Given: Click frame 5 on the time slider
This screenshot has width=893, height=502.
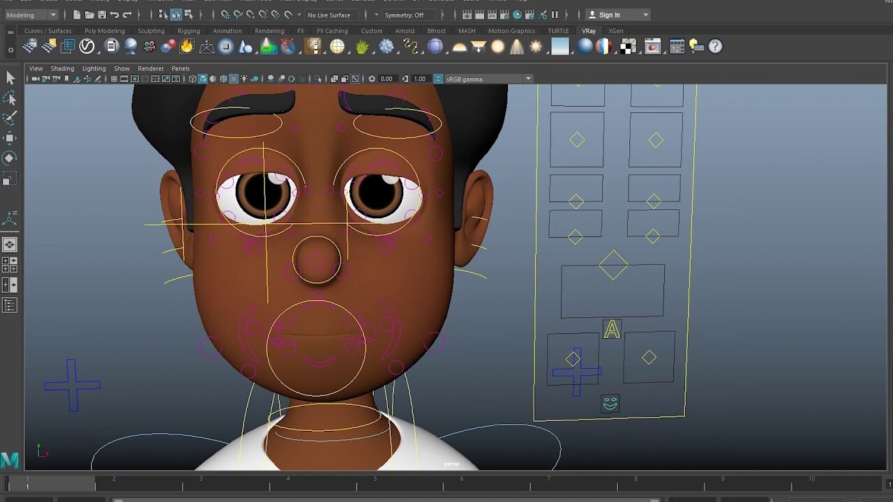Looking at the screenshot, I should point(375,484).
